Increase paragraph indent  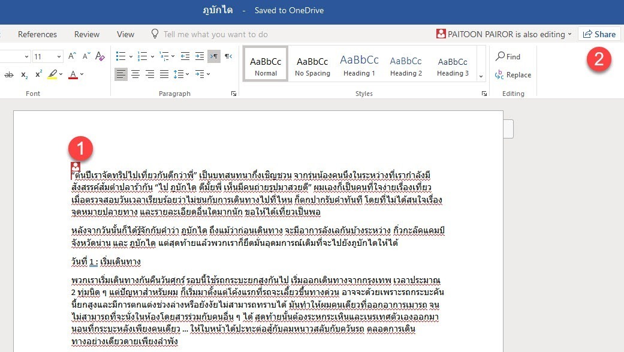pyautogui.click(x=198, y=56)
